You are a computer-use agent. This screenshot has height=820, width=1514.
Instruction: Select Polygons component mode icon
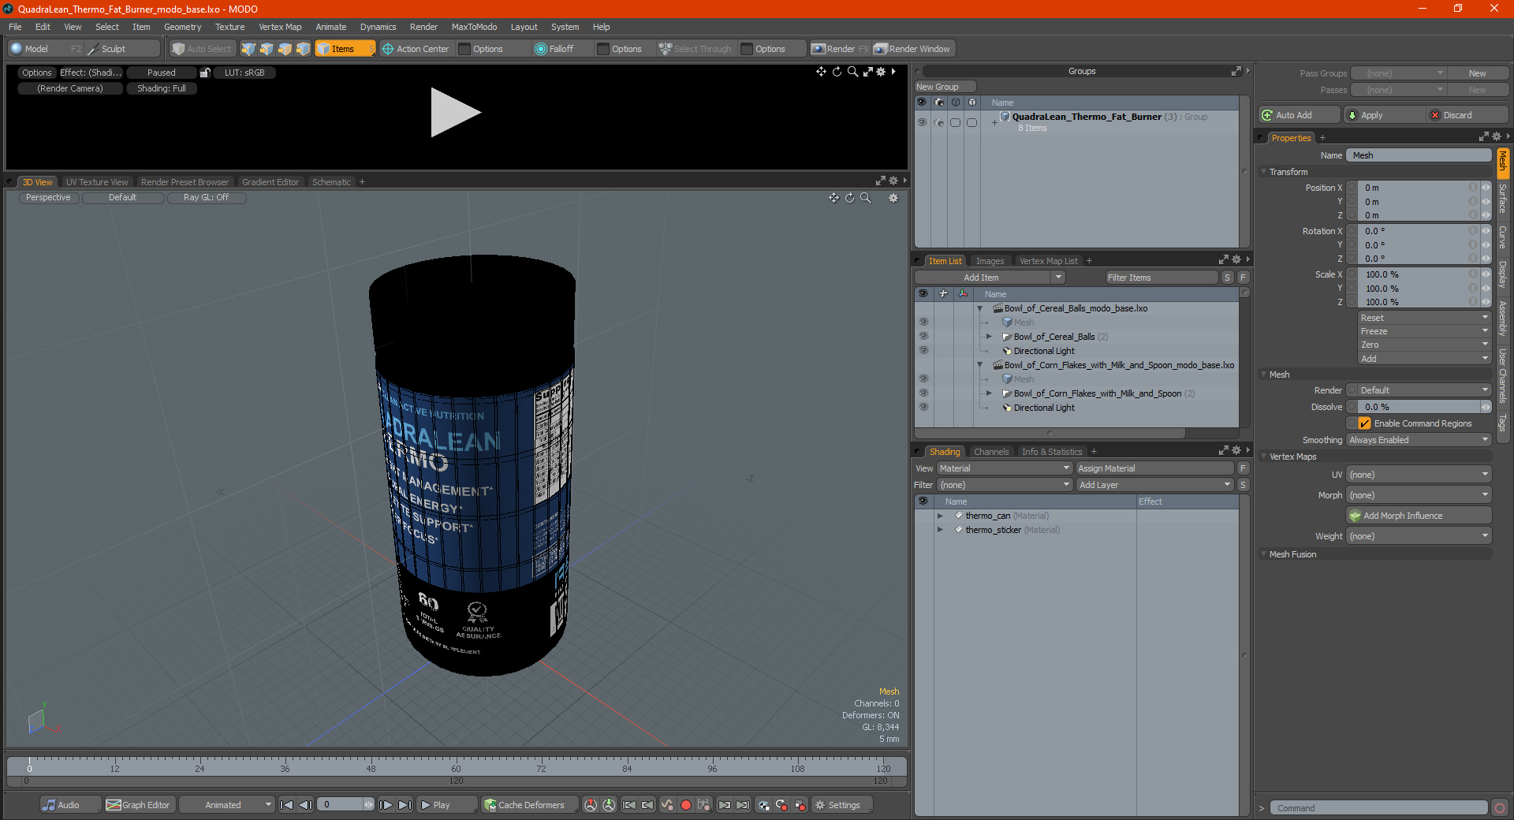click(x=285, y=49)
